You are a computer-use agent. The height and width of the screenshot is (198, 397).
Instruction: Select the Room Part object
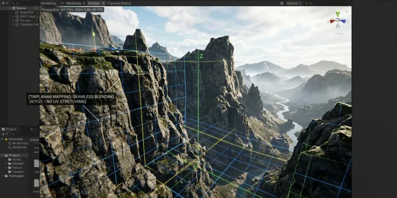click(x=26, y=12)
